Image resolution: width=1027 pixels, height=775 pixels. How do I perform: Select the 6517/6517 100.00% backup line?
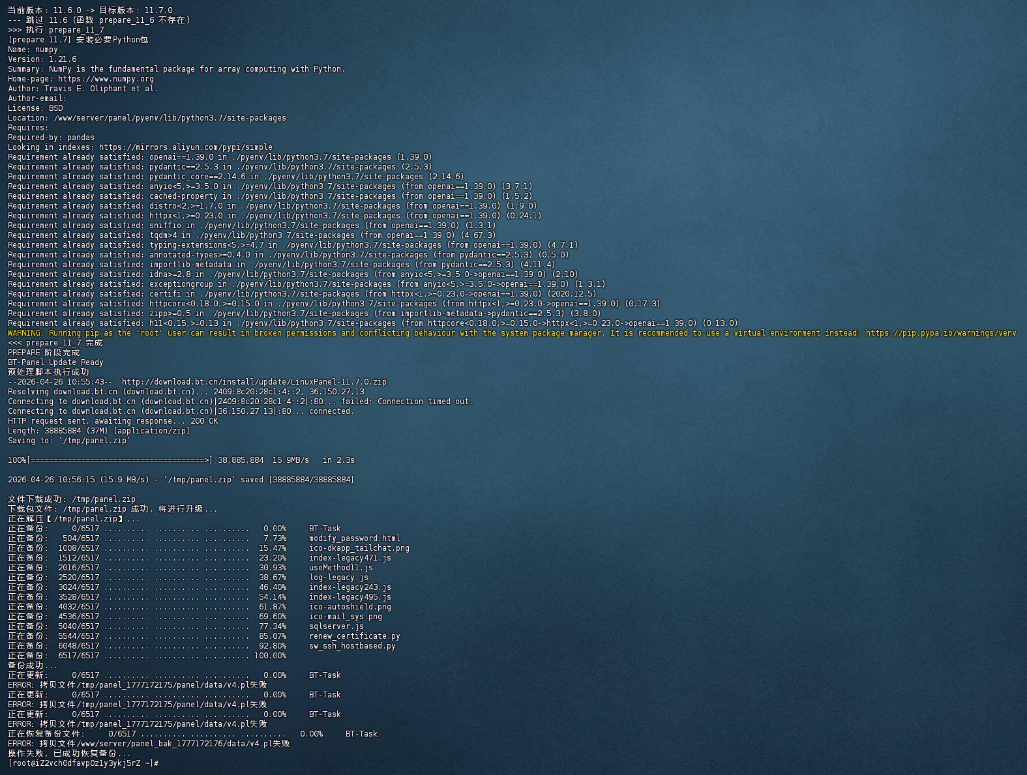click(x=147, y=656)
